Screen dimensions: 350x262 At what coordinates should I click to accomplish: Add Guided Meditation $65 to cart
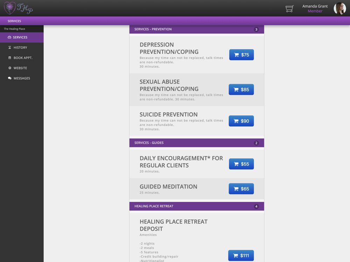241,189
